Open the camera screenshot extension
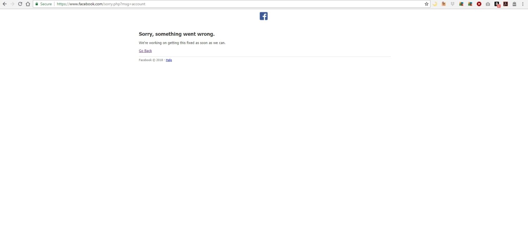Viewport: 528px width, 252px height. [x=488, y=4]
